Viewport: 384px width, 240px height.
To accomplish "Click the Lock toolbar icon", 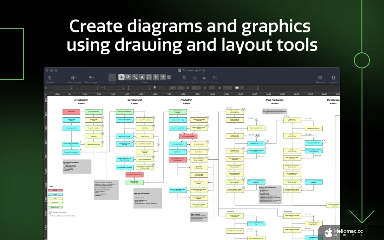I will (204, 78).
